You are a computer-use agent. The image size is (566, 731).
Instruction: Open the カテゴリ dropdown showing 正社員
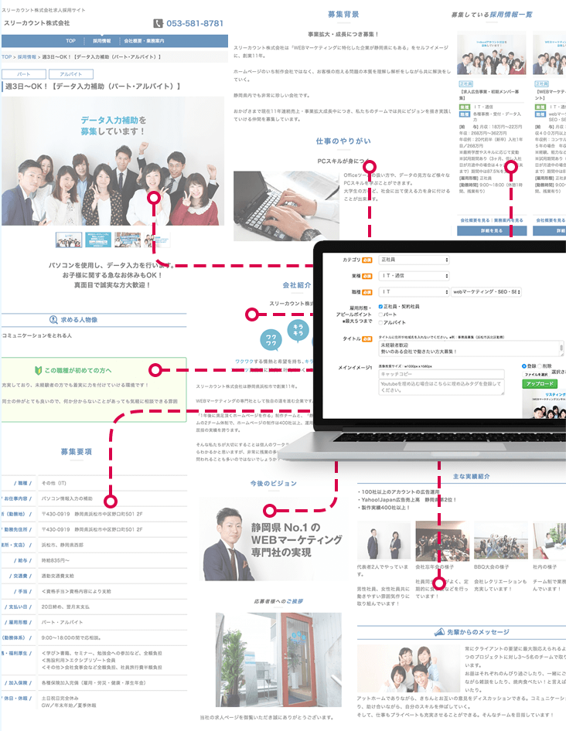coord(414,260)
